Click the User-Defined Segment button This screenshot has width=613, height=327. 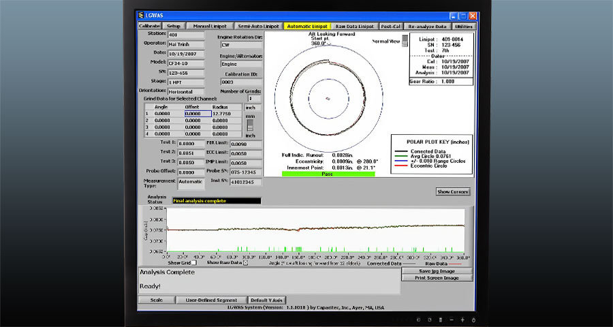coord(211,300)
